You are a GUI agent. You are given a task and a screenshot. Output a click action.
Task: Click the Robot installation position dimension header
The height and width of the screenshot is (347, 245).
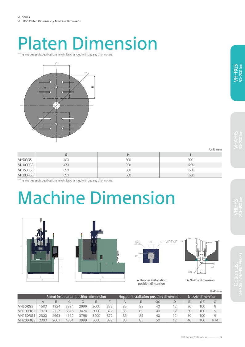(x=76, y=296)
